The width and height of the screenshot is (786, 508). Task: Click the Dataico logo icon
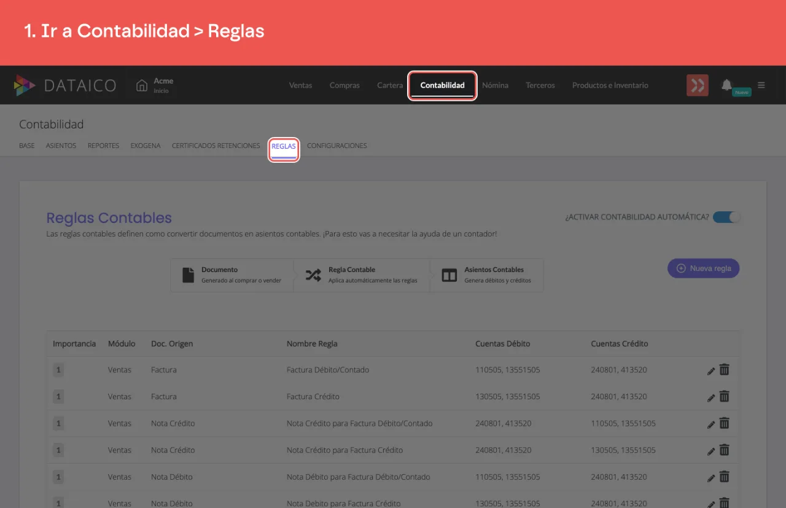point(25,85)
